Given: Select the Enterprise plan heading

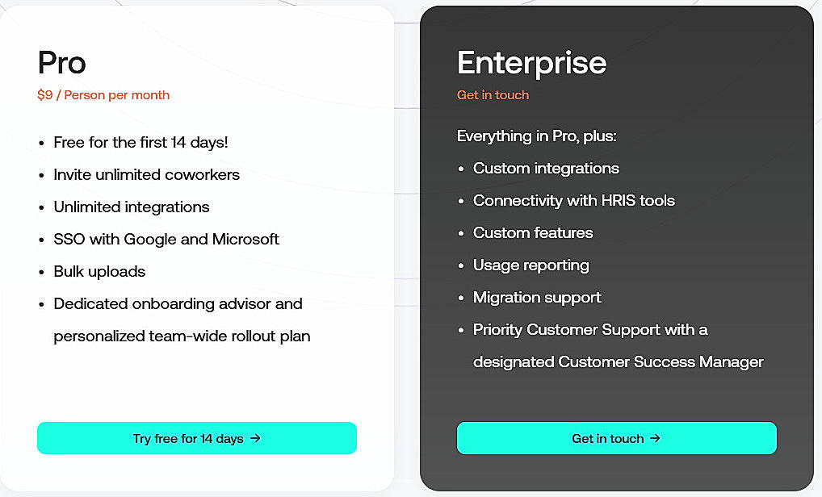Looking at the screenshot, I should [531, 63].
